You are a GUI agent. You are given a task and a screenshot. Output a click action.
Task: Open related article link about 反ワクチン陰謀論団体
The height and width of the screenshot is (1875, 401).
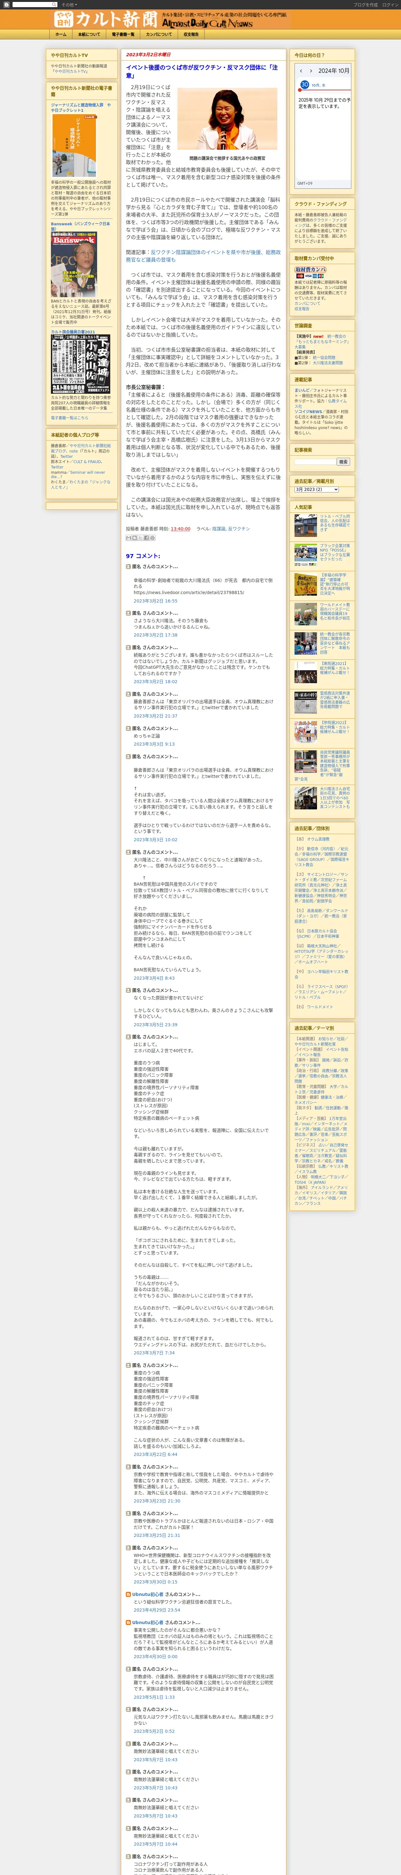[x=203, y=256]
